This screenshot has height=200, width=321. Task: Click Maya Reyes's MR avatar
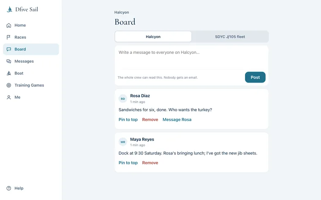pos(123,142)
